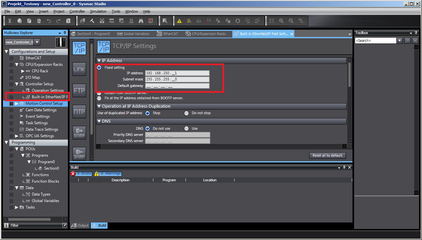Click the Delete trash toolbar icon
The height and width of the screenshot is (240, 422).
coord(39,21)
